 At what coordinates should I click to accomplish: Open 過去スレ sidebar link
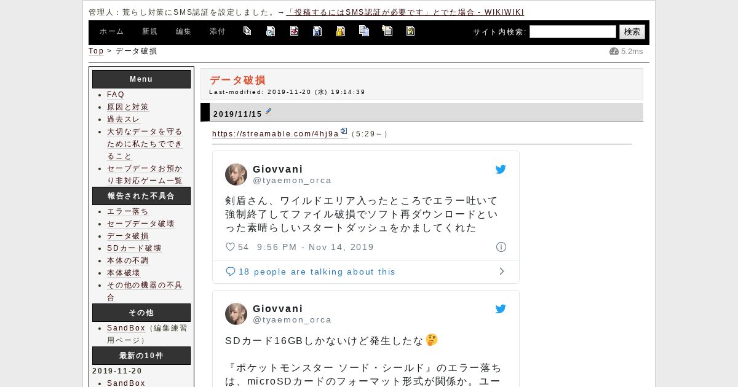[x=124, y=119]
